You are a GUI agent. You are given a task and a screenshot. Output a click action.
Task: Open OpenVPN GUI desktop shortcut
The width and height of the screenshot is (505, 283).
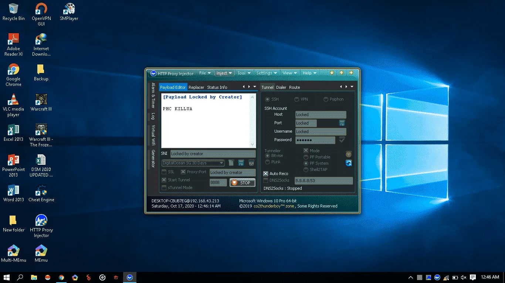tap(41, 14)
